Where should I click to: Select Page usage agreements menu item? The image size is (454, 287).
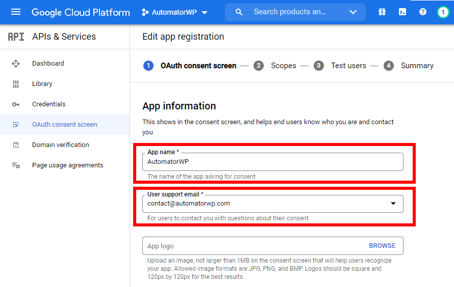pos(67,165)
